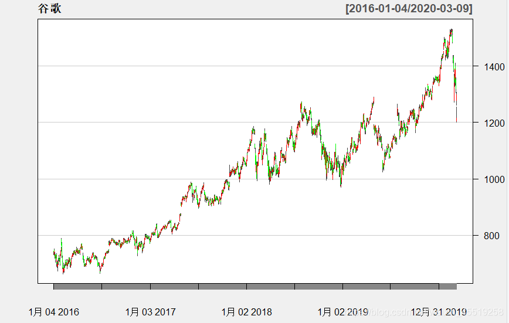The height and width of the screenshot is (323, 509).
Task: Click the chart title 谷歌
Action: pyautogui.click(x=50, y=8)
